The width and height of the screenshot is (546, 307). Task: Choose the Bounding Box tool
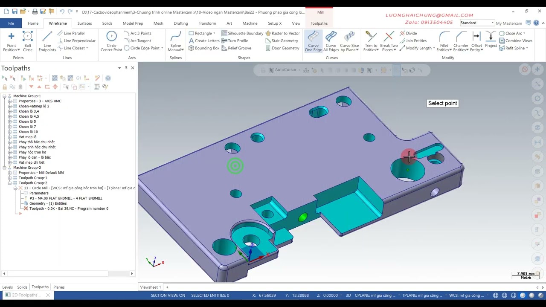pos(204,48)
